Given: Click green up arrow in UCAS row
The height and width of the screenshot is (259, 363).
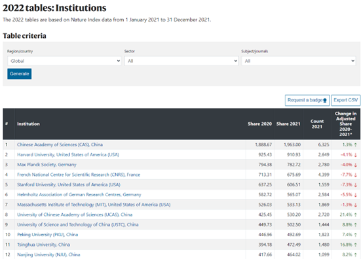Looking at the screenshot, I should coord(355,215).
